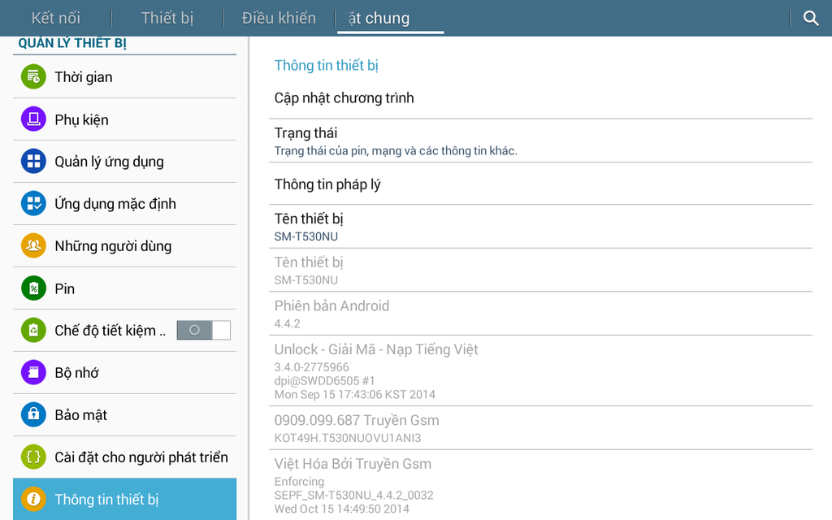The image size is (832, 520).
Task: Open Cài đặt cho người phát triển label
Action: (141, 457)
